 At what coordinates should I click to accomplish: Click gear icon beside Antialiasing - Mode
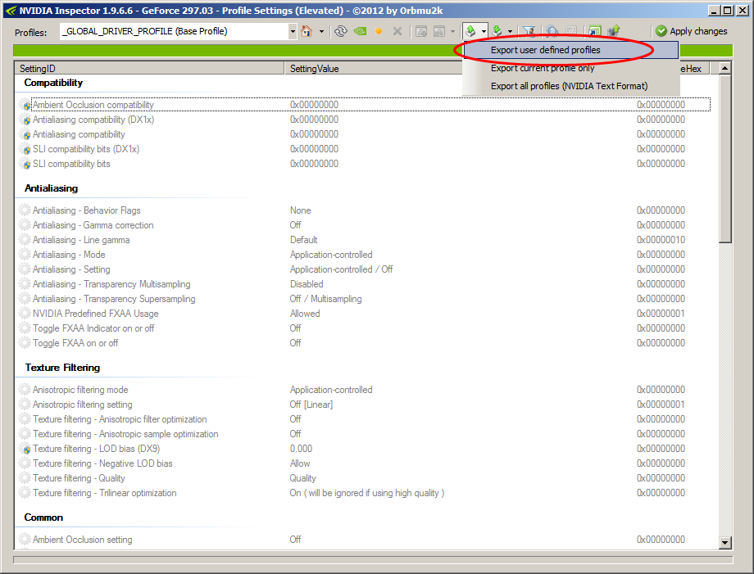25,255
